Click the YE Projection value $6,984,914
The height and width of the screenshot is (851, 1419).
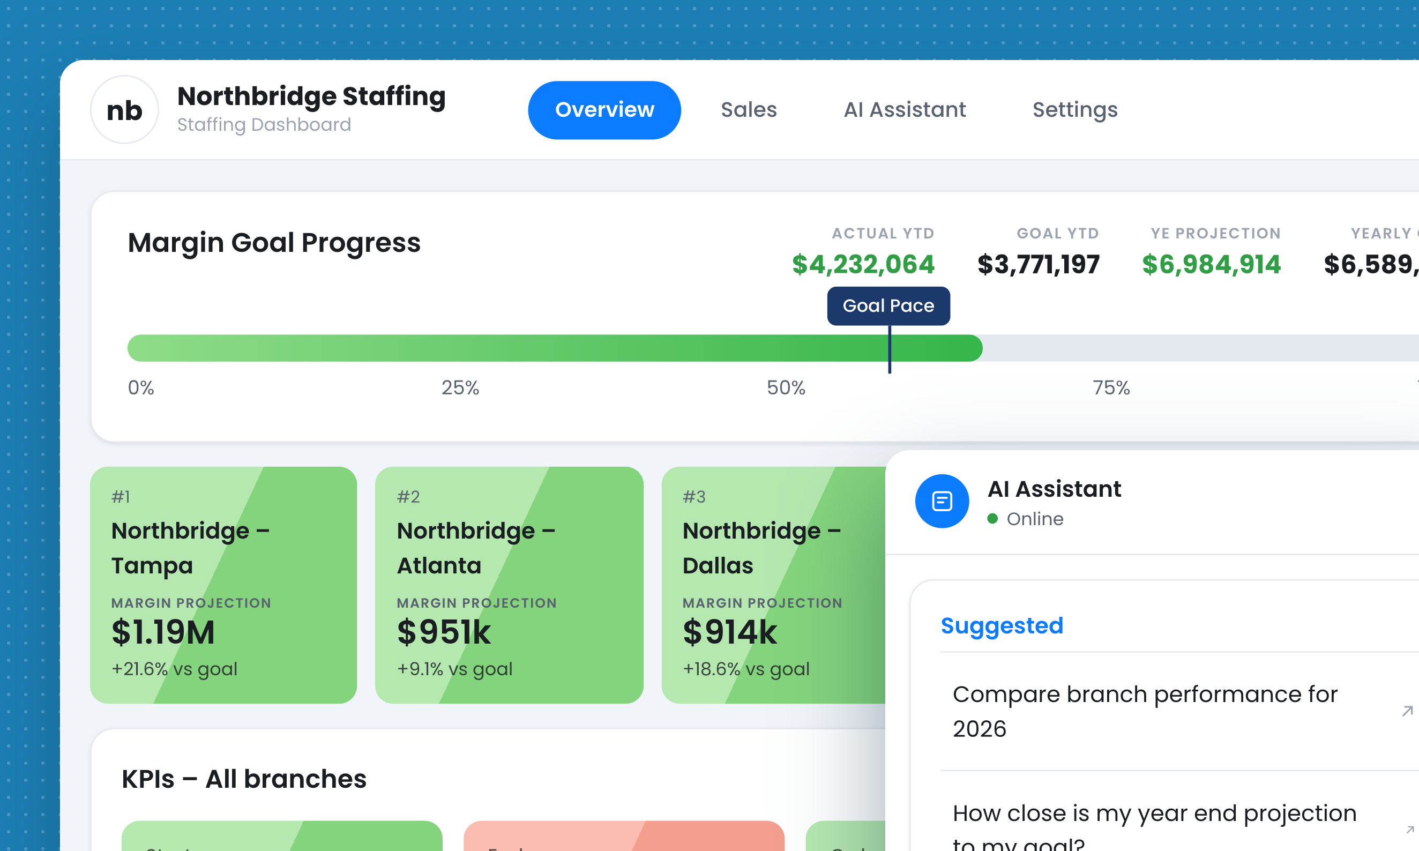point(1211,264)
